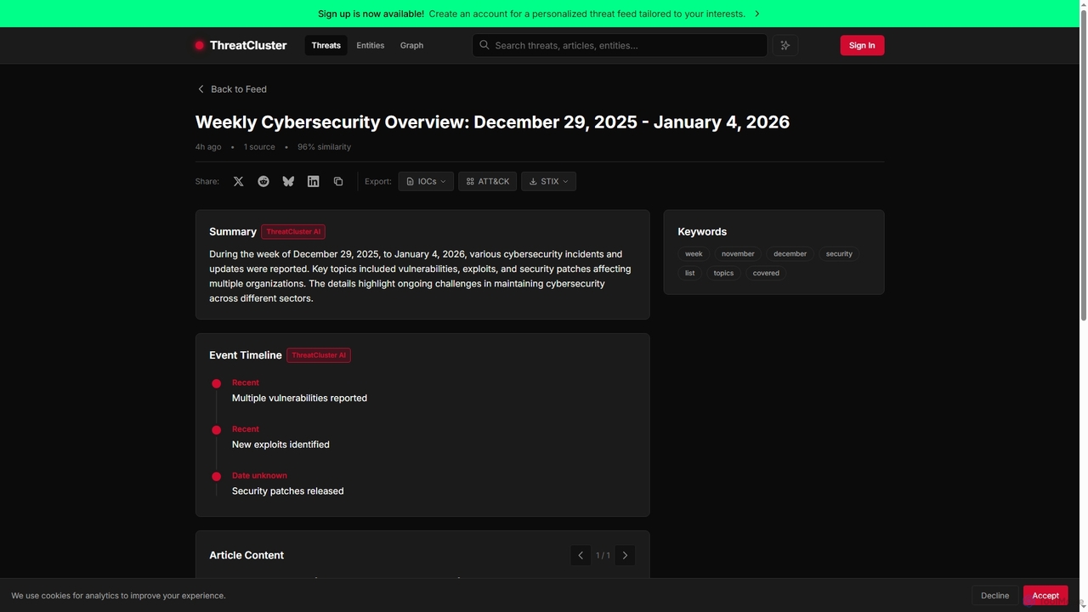Click the ThreatCluster red logo icon
The height and width of the screenshot is (612, 1088).
click(200, 45)
